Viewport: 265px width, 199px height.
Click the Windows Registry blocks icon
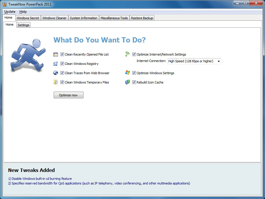pos(56,64)
